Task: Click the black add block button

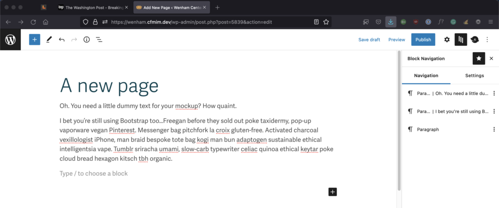Action: [x=332, y=192]
